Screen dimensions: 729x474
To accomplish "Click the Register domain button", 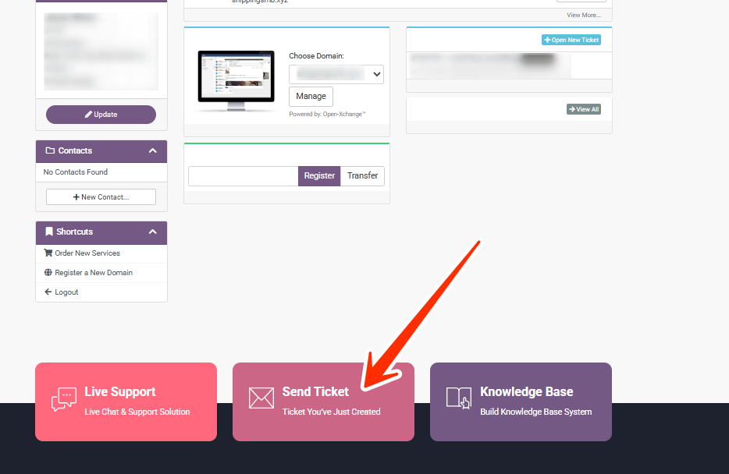I will pos(319,176).
